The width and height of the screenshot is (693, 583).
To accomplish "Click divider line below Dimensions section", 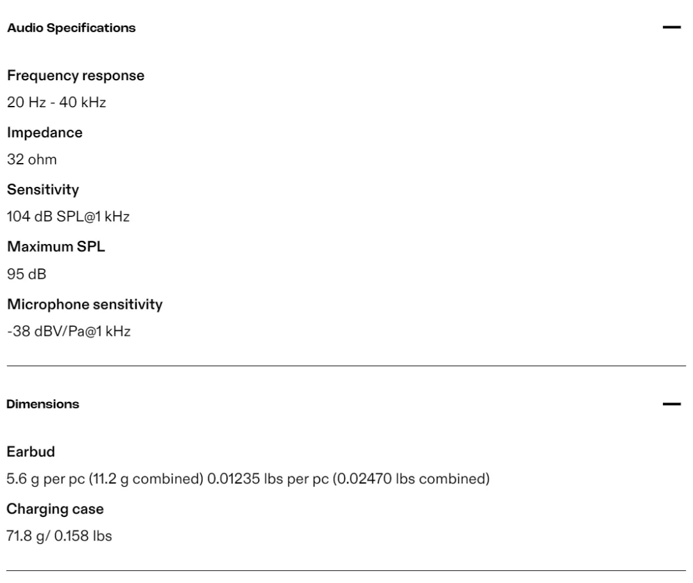I will tap(346, 571).
